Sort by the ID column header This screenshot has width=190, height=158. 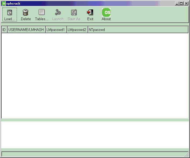[4, 30]
